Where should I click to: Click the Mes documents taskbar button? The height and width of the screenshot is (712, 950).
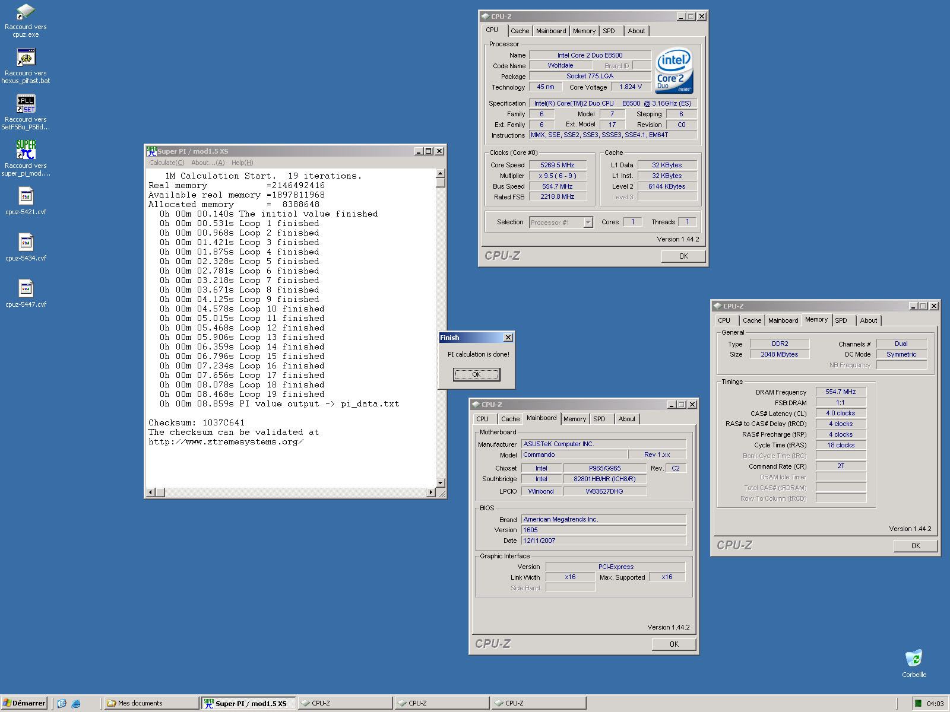click(151, 703)
